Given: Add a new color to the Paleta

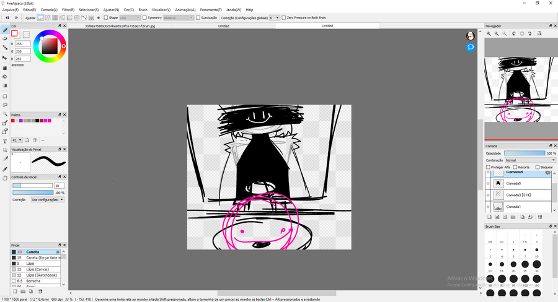Looking at the screenshot, I should coord(27,140).
